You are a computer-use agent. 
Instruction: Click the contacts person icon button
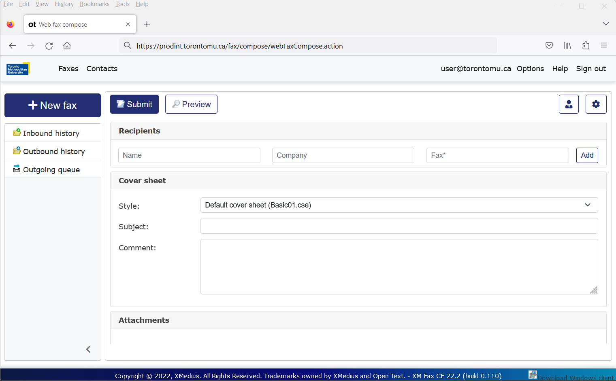pos(569,104)
